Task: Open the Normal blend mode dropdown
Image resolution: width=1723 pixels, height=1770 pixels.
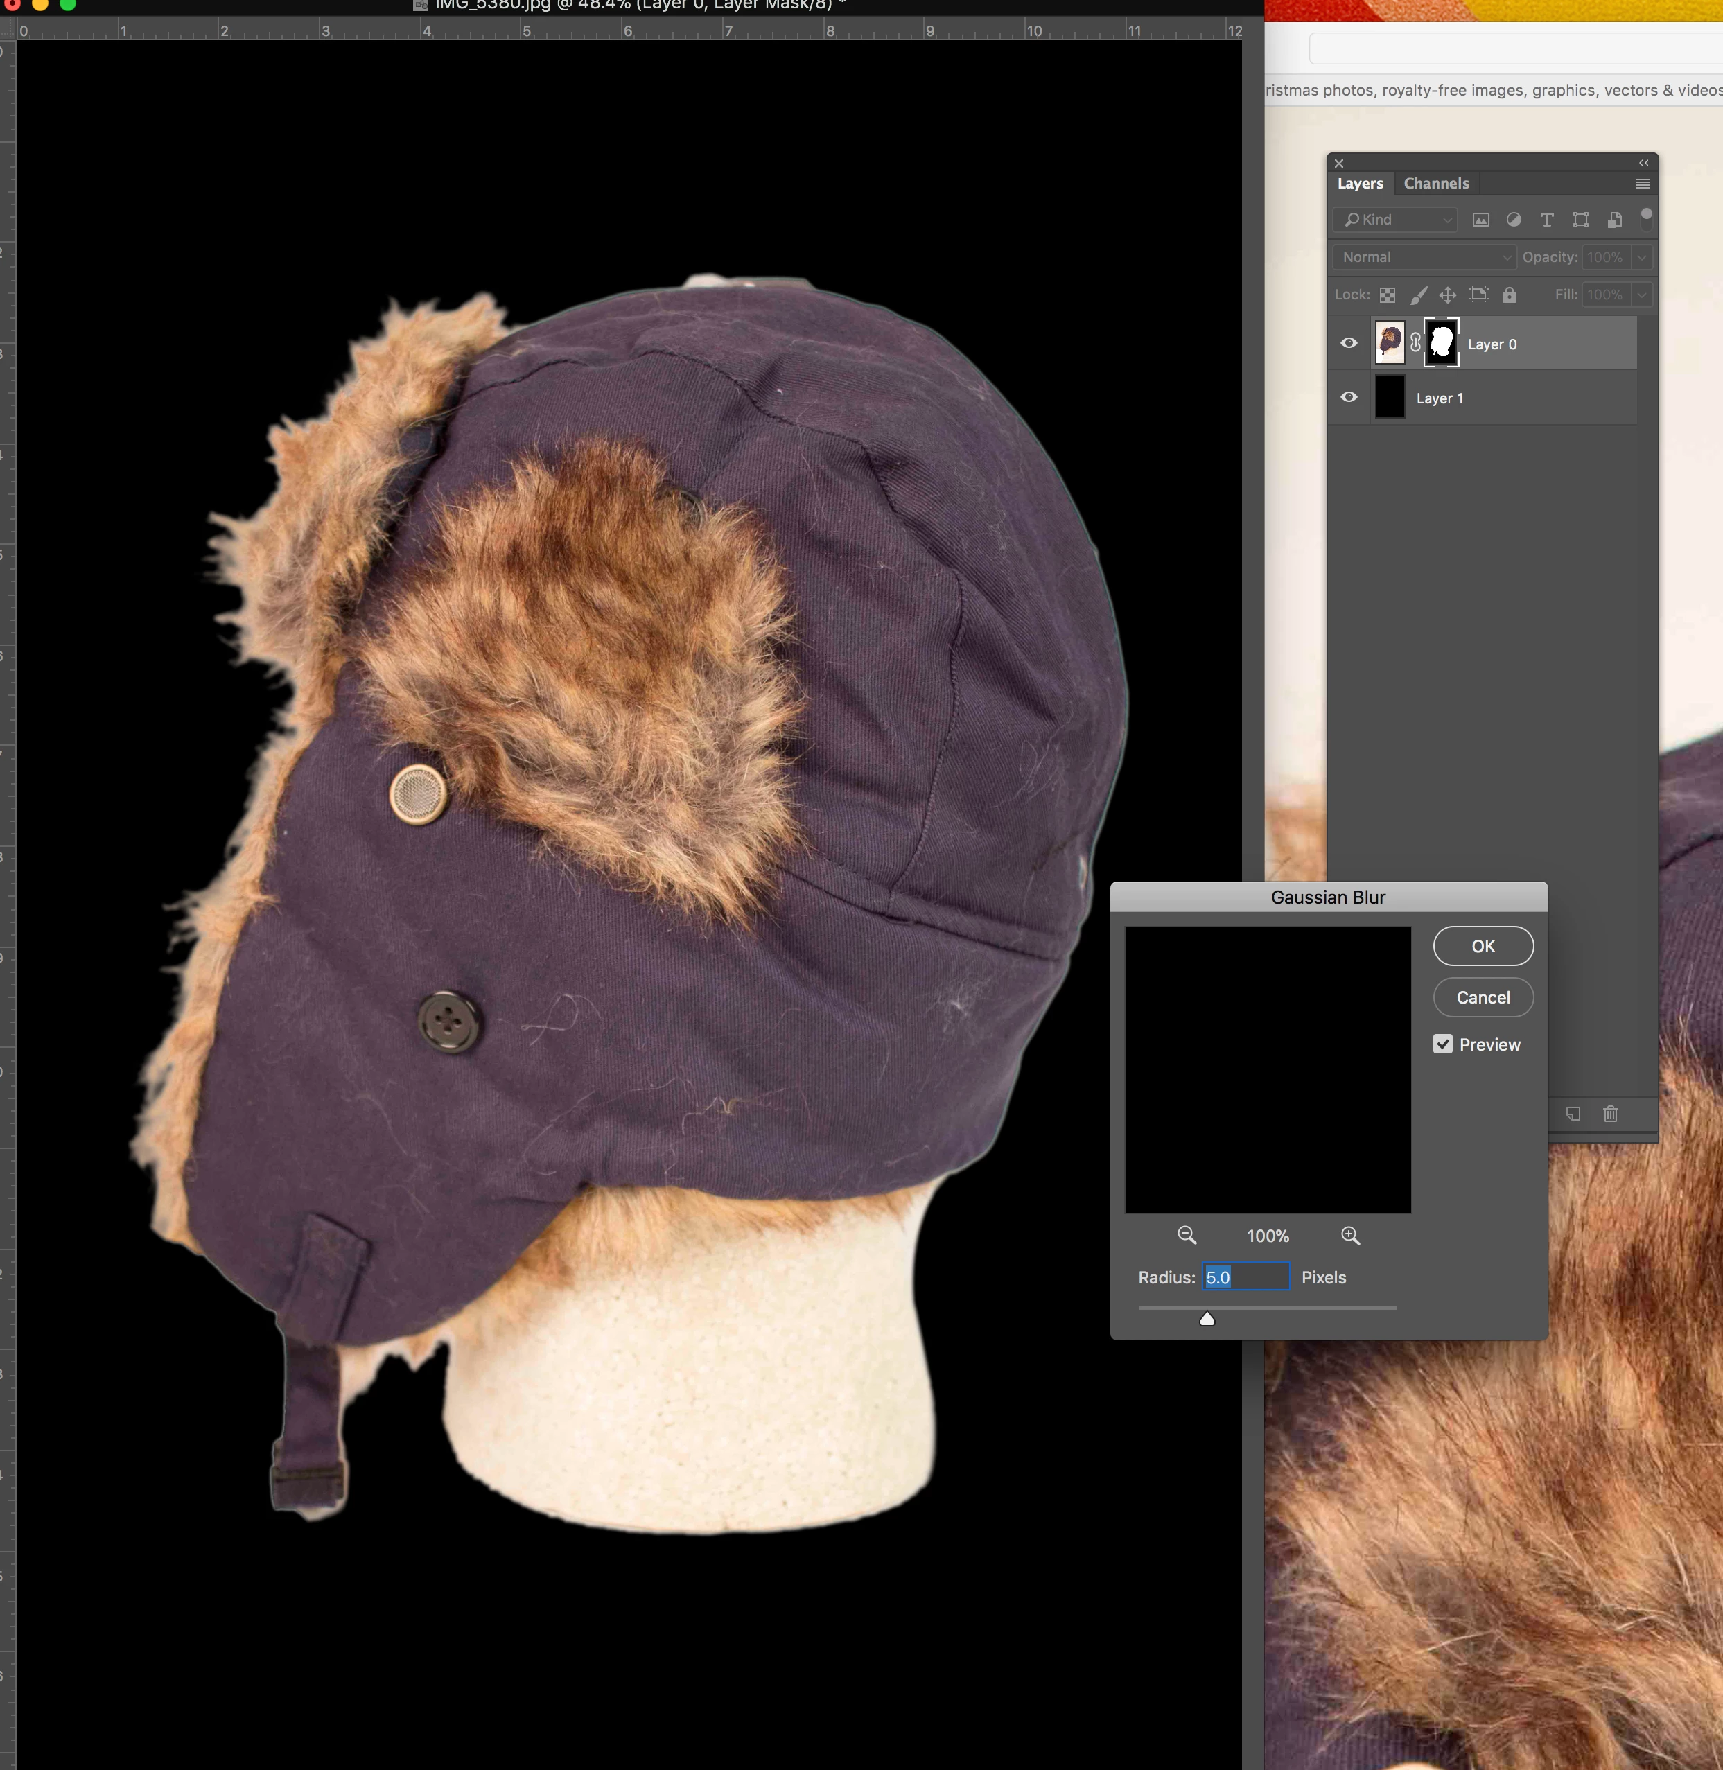Action: click(1424, 257)
